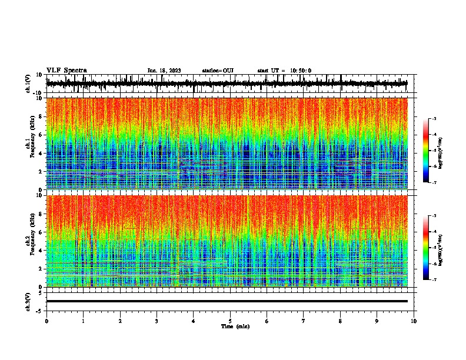Click the ch.2 spectrogram color scale bar
Screen dimensions: 466x360
click(426, 248)
